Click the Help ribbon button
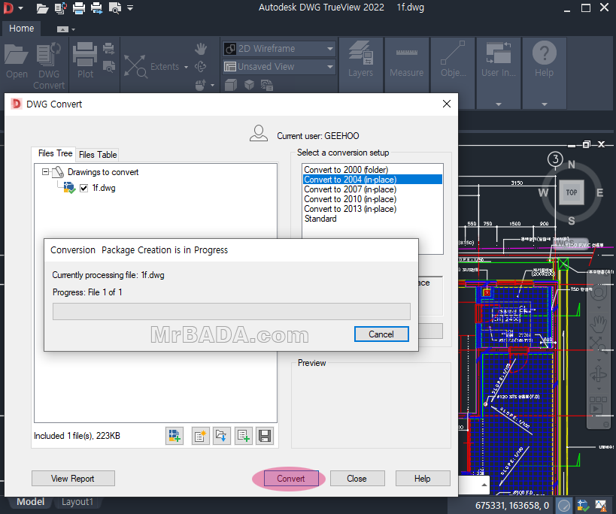 544,59
